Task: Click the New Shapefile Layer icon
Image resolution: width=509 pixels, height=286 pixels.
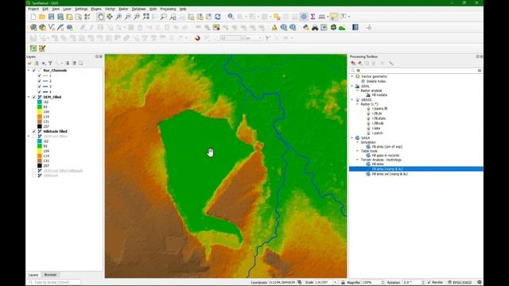Action: tap(51, 28)
